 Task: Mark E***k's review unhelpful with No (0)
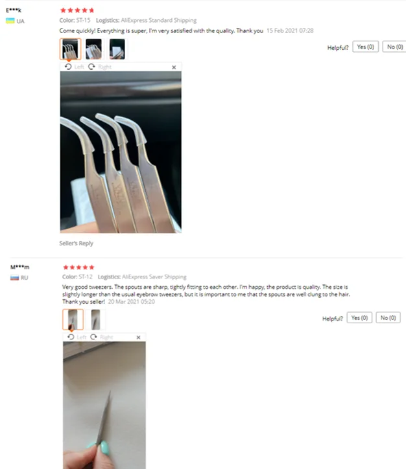point(394,47)
